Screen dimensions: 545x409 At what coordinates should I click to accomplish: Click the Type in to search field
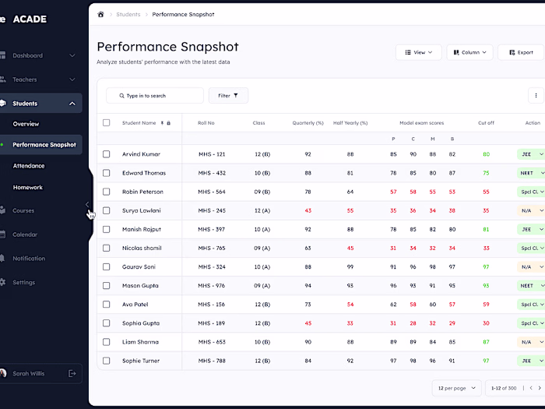(155, 96)
